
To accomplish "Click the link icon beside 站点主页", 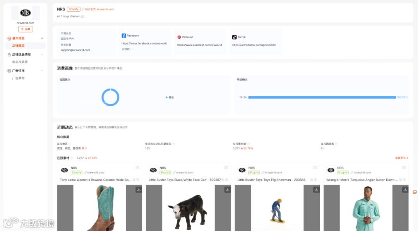I will tap(83, 9).
